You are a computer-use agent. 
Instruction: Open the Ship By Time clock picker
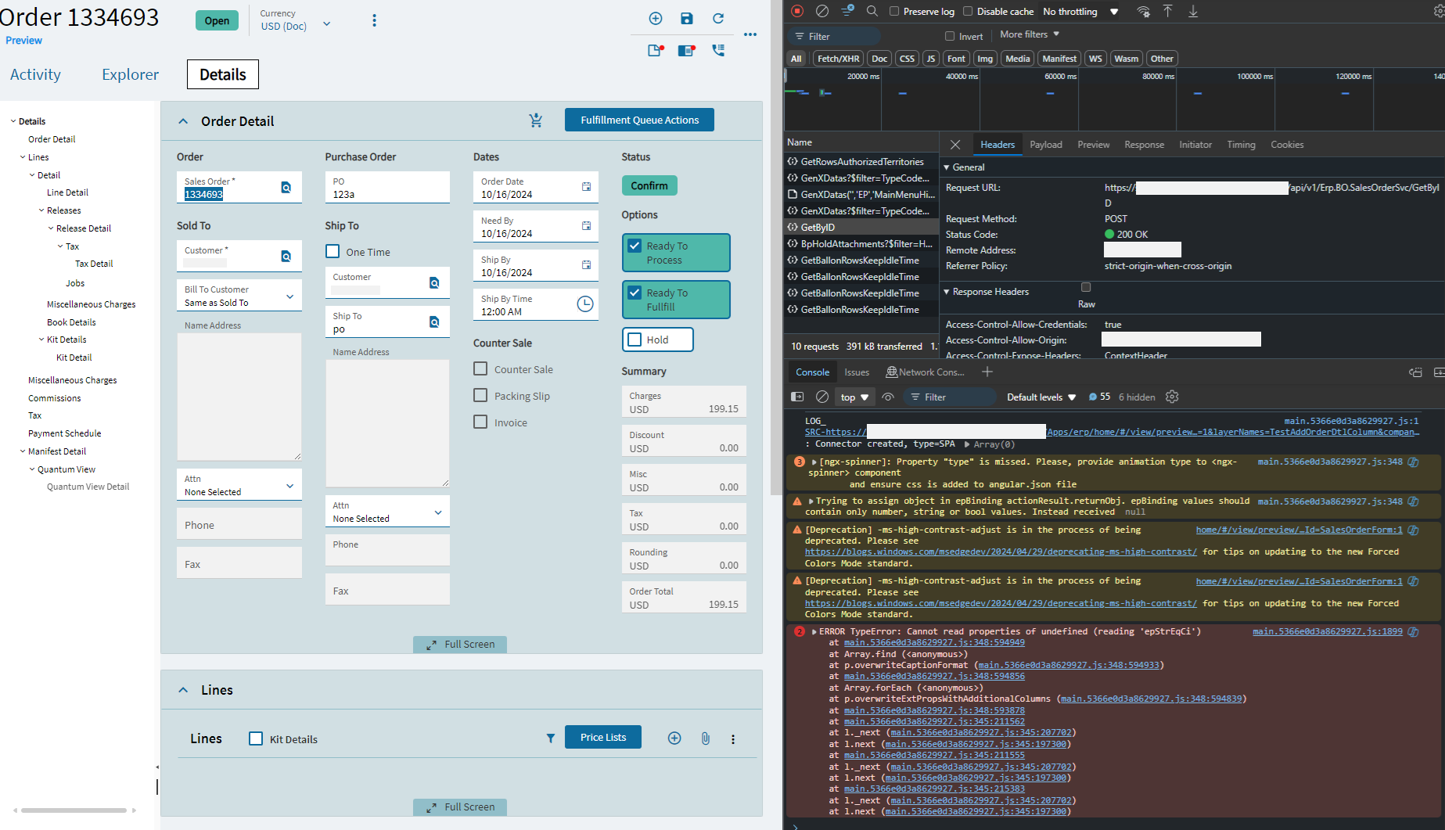[584, 304]
